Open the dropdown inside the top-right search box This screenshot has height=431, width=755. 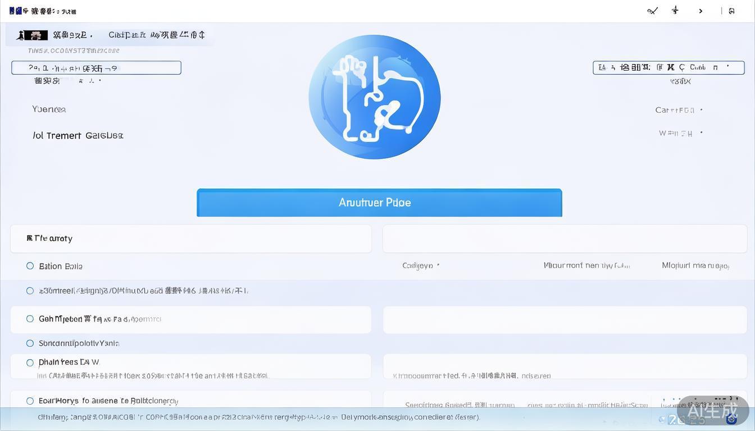coord(727,67)
